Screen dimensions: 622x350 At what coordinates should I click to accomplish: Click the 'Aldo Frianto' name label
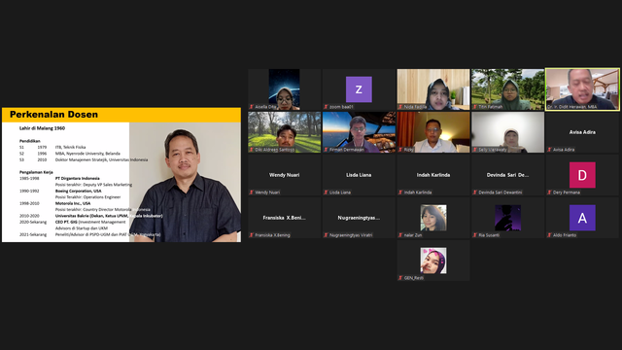565,235
